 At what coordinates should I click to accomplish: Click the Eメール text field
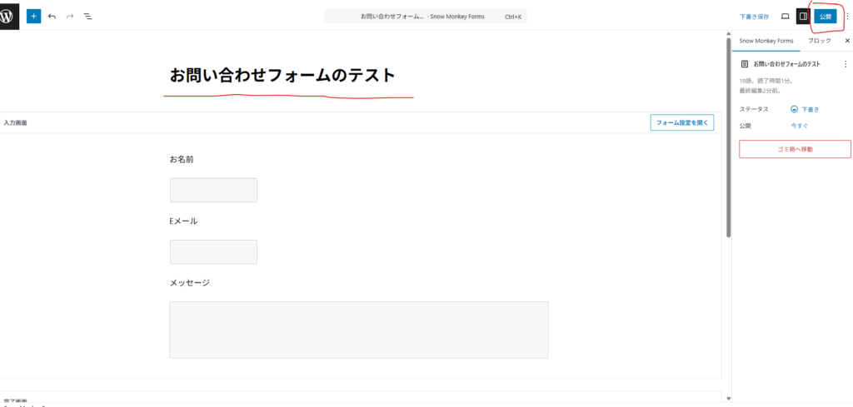pyautogui.click(x=213, y=252)
